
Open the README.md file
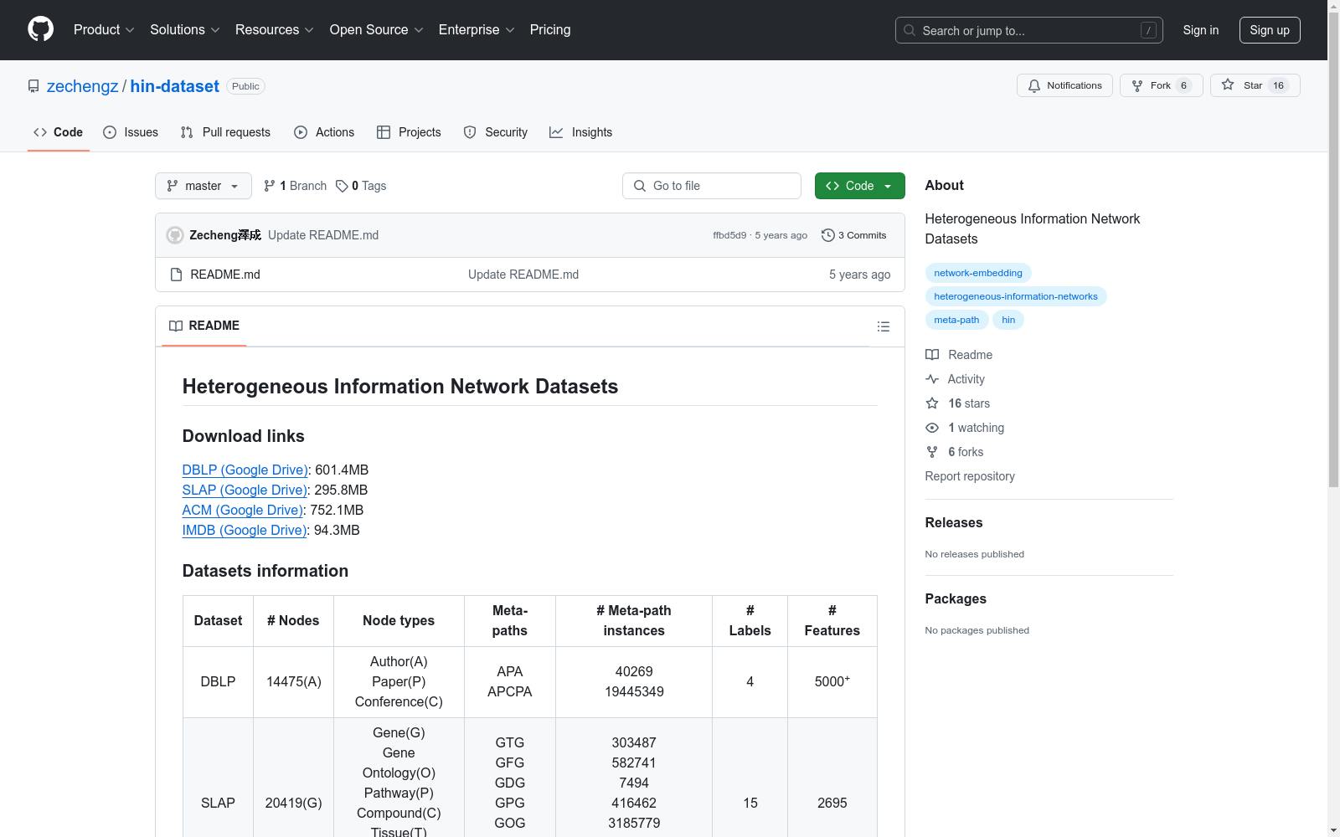[x=225, y=275]
